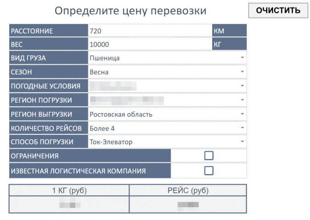This screenshot has width=310, height=220.
Task: Enable the ОГРАНИЧЕНИЯ checkbox
Action: (209, 155)
